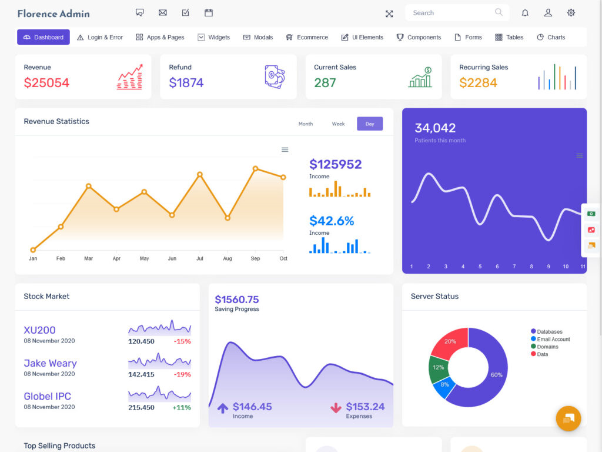Open the calendar icon in header

click(209, 13)
